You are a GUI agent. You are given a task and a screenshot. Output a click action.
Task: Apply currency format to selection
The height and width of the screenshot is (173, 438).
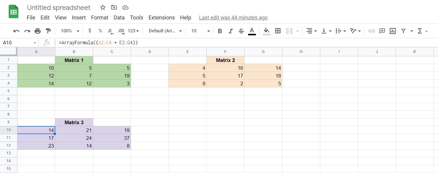coord(90,31)
